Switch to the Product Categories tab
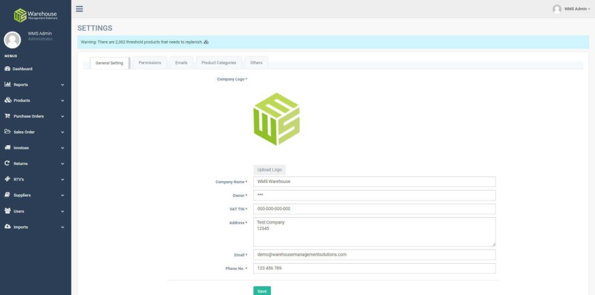595x295 pixels. tap(218, 63)
